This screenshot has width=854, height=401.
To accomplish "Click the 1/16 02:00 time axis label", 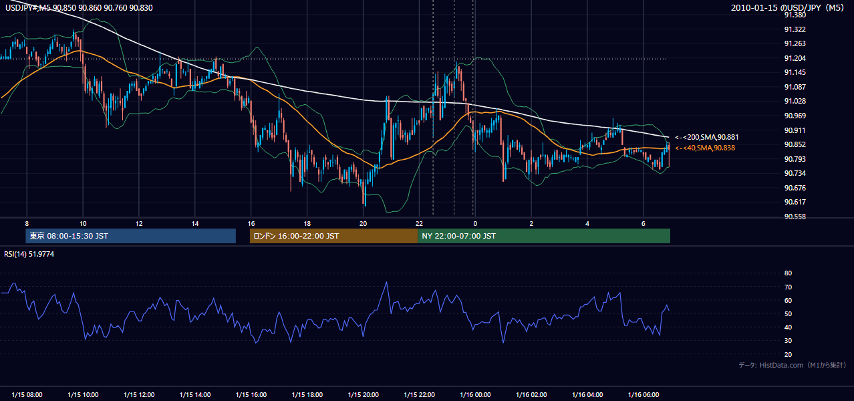I will point(531,394).
